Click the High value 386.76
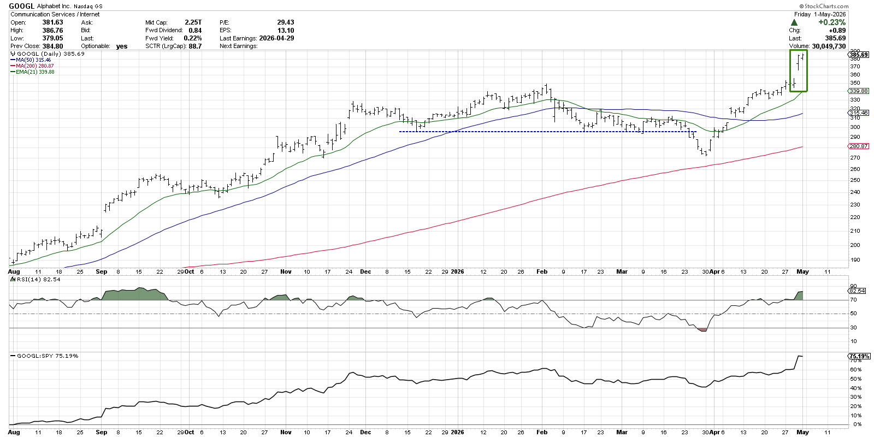 click(x=53, y=31)
